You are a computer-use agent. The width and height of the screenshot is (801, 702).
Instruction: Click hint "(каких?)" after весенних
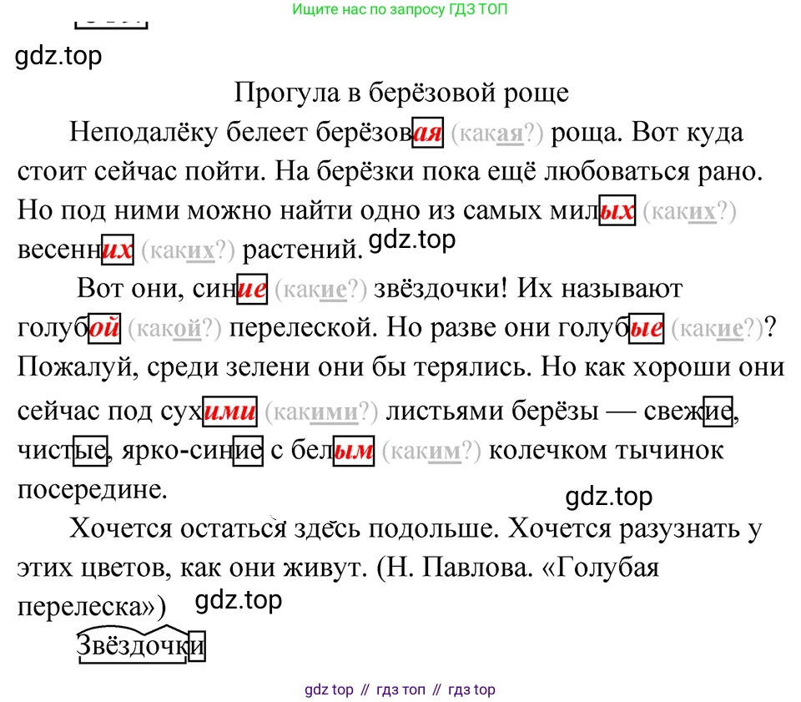pos(188,251)
